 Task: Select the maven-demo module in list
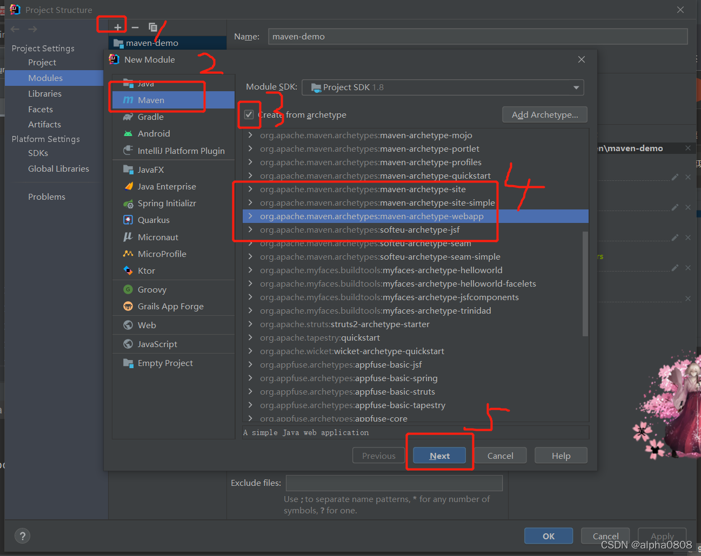(x=168, y=43)
